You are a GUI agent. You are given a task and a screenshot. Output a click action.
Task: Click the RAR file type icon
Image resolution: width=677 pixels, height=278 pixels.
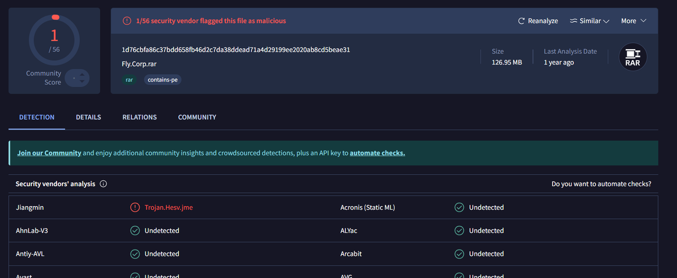[x=633, y=57]
